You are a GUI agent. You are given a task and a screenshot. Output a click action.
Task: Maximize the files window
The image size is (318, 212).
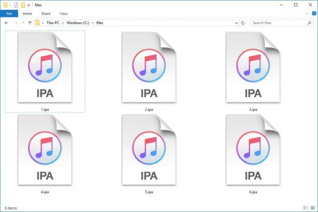(296, 5)
